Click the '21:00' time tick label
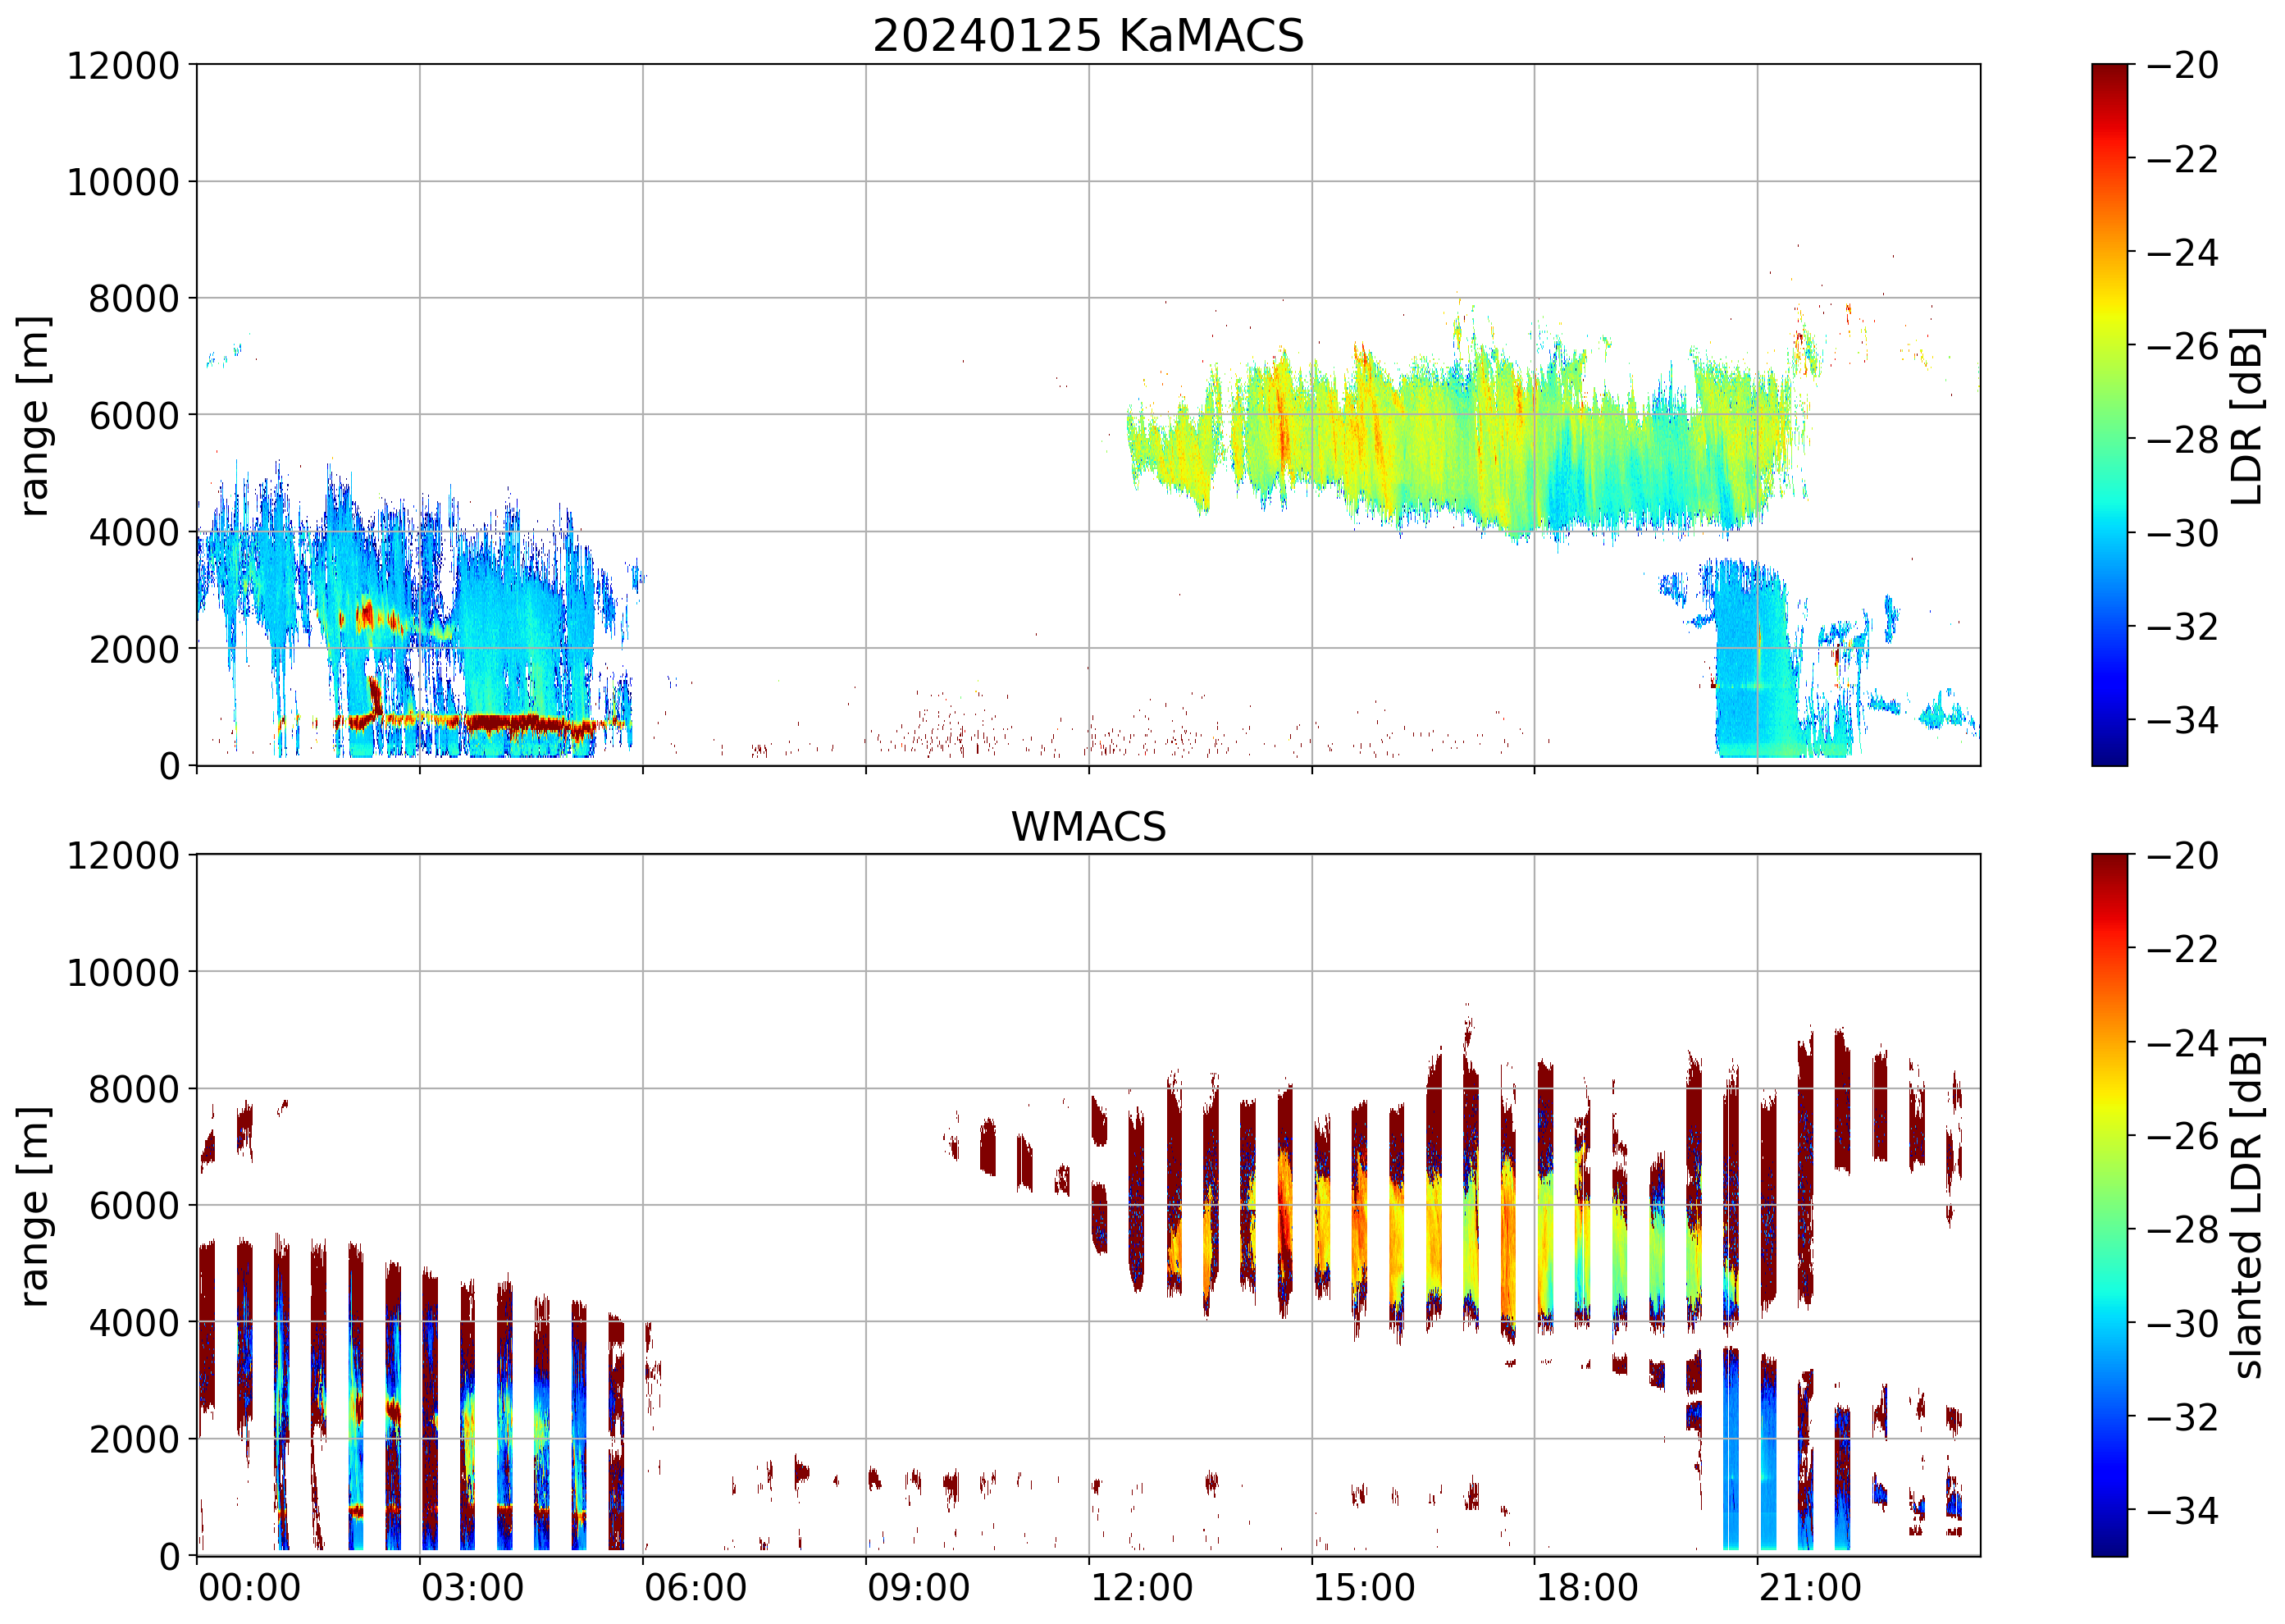Image resolution: width=2285 pixels, height=1624 pixels. pos(1810,1588)
